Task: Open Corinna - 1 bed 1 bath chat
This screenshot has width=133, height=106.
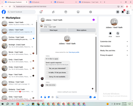Action: (x=18, y=38)
